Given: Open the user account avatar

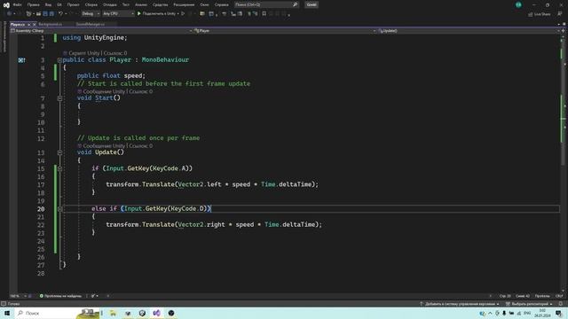Looking at the screenshot, I should [518, 4].
